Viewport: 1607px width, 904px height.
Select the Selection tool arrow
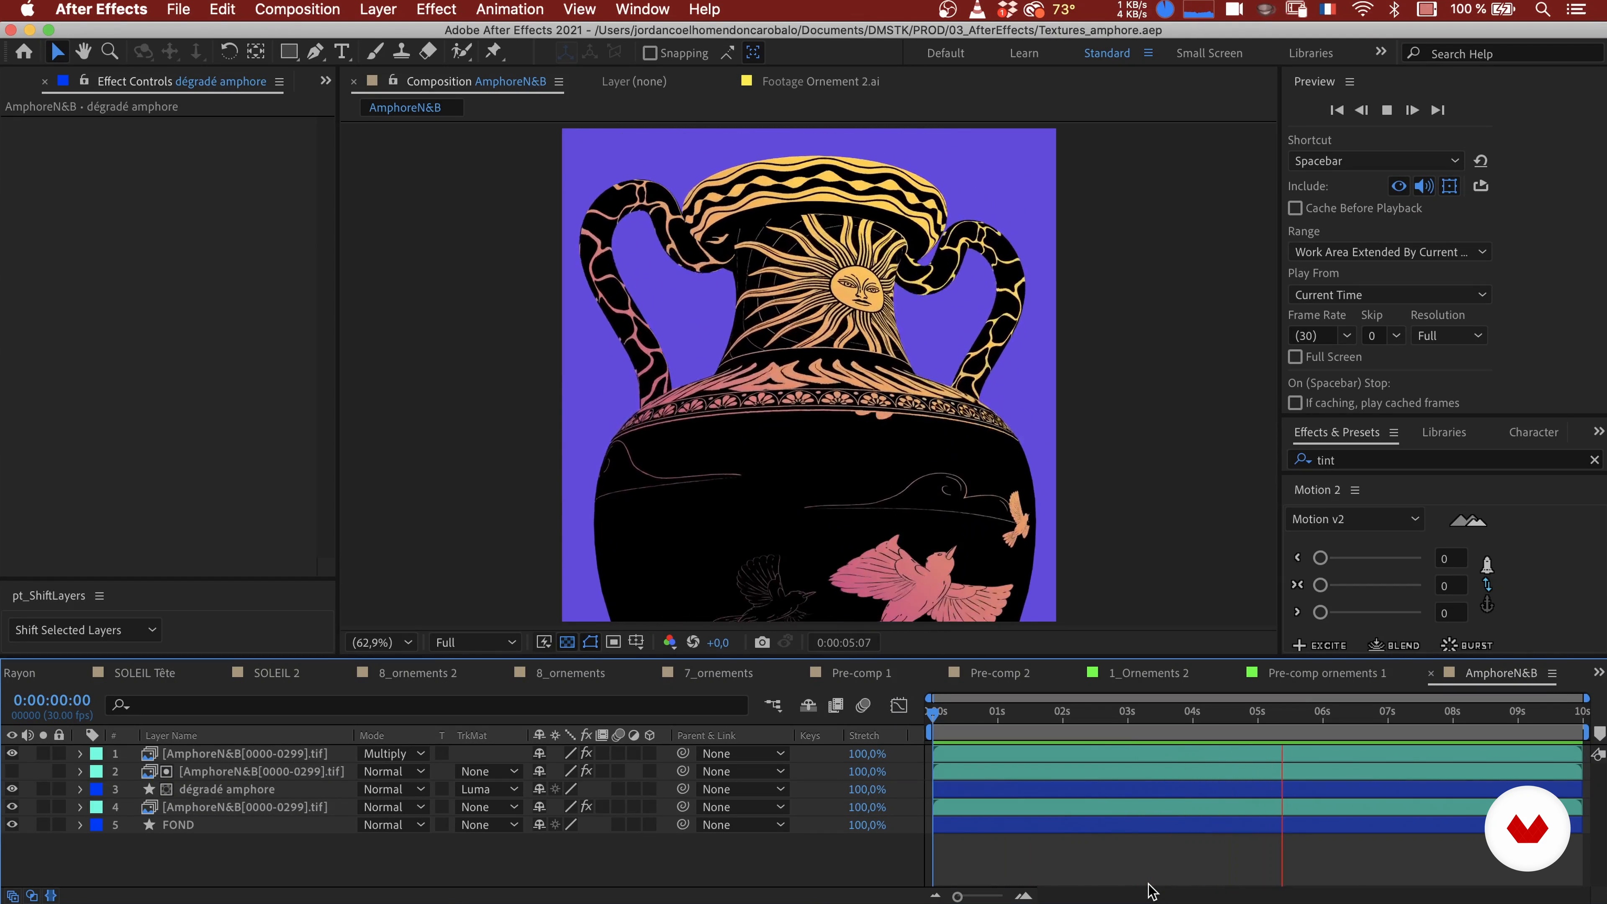[x=57, y=52]
